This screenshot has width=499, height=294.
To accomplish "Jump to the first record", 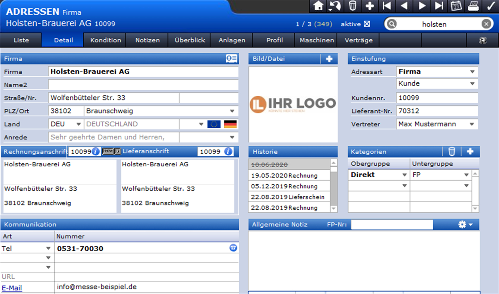I will click(x=387, y=6).
